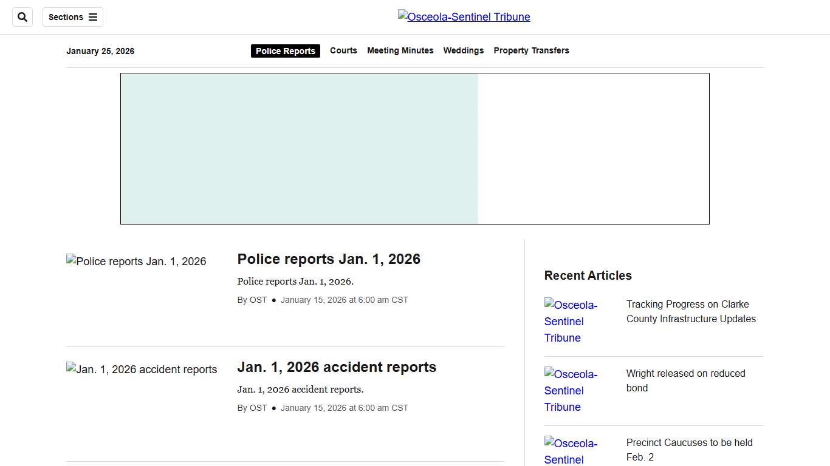Image resolution: width=830 pixels, height=466 pixels.
Task: Select the Police Reports tab
Action: point(285,51)
